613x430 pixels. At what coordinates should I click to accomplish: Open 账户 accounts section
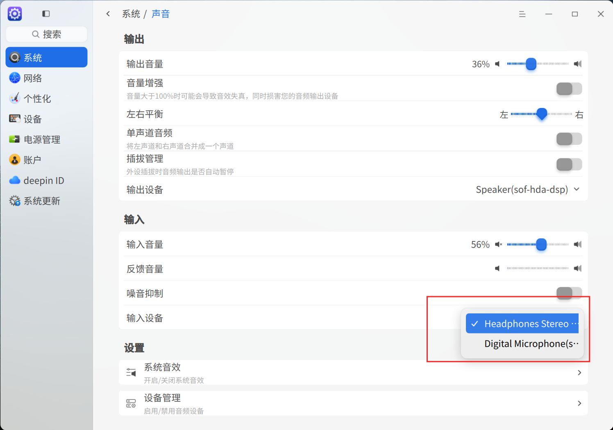[46, 160]
